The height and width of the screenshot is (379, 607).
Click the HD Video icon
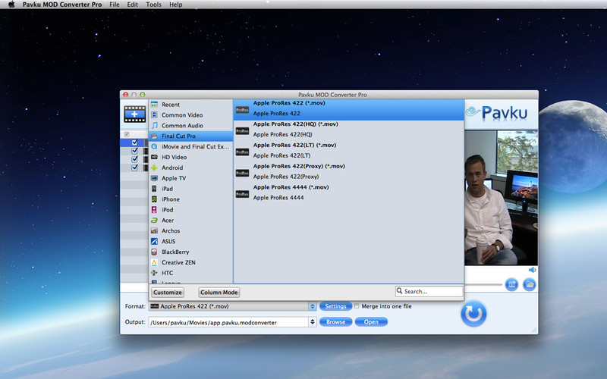154,157
